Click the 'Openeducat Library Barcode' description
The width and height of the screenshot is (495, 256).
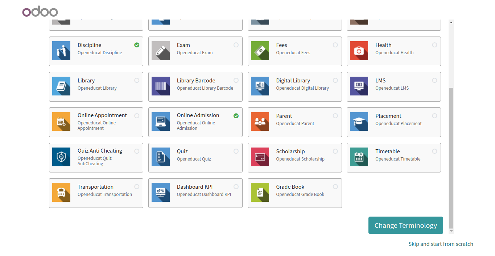205,88
